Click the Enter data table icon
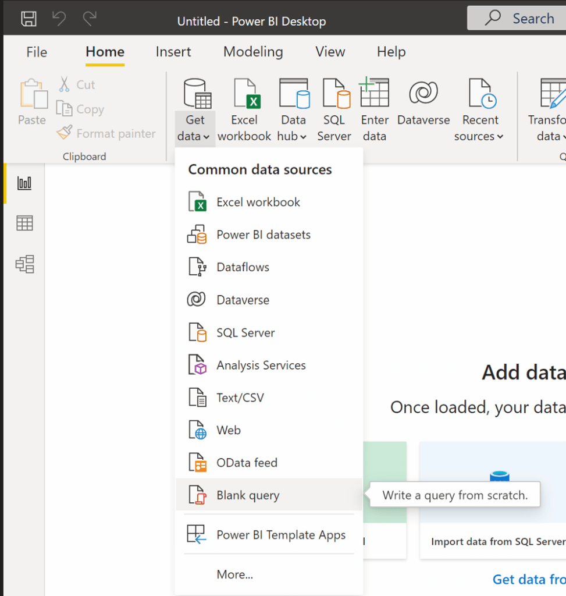566x596 pixels. [x=374, y=91]
